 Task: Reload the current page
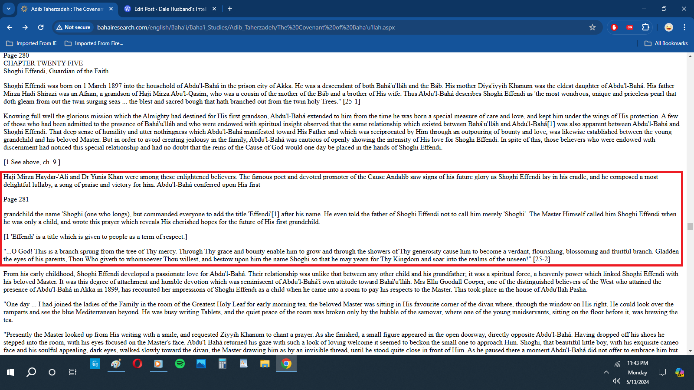click(x=41, y=27)
